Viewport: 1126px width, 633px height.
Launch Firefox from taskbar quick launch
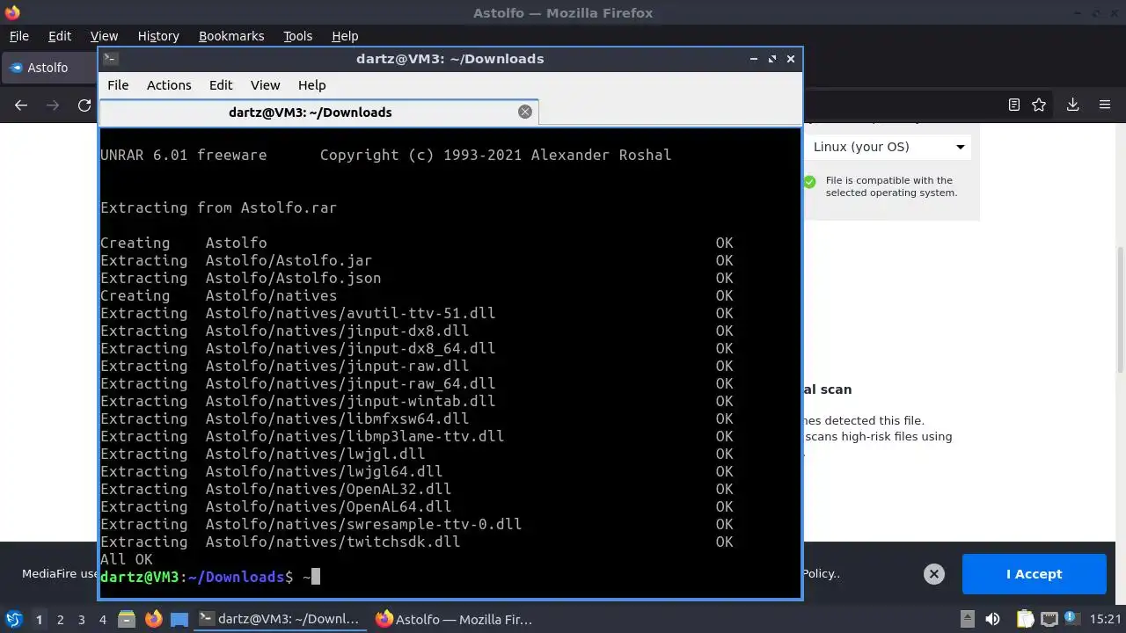click(153, 619)
